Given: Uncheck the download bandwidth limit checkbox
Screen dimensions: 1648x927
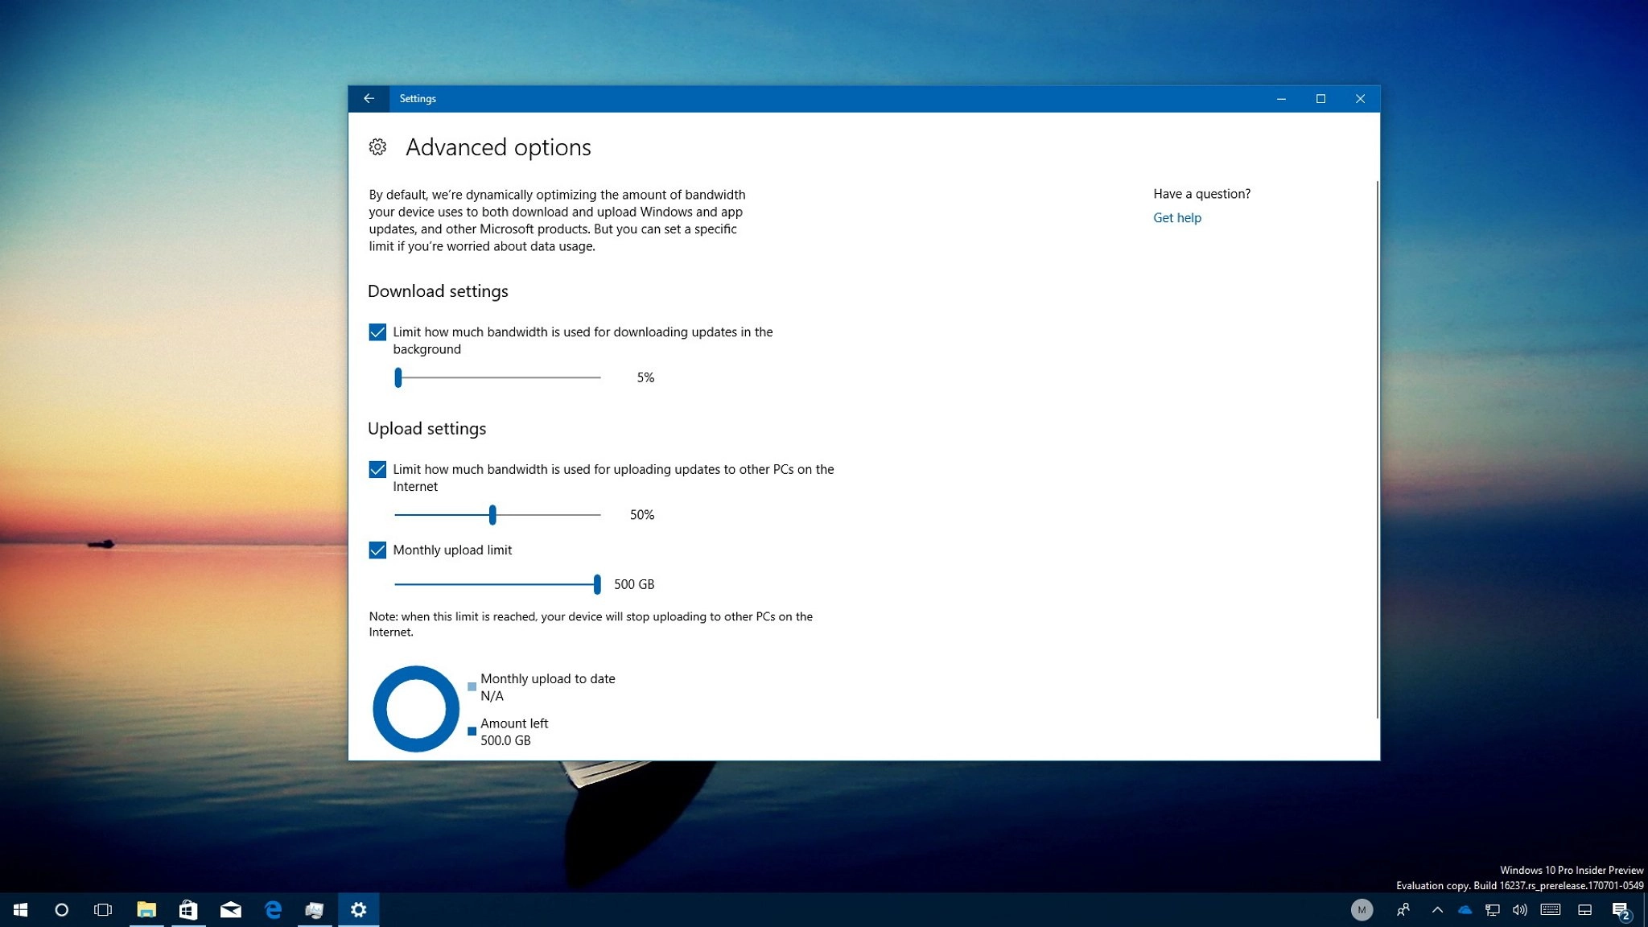Looking at the screenshot, I should (377, 332).
